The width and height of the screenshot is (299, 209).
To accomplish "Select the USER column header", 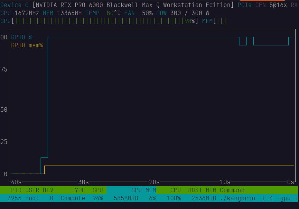I will [x=32, y=190].
